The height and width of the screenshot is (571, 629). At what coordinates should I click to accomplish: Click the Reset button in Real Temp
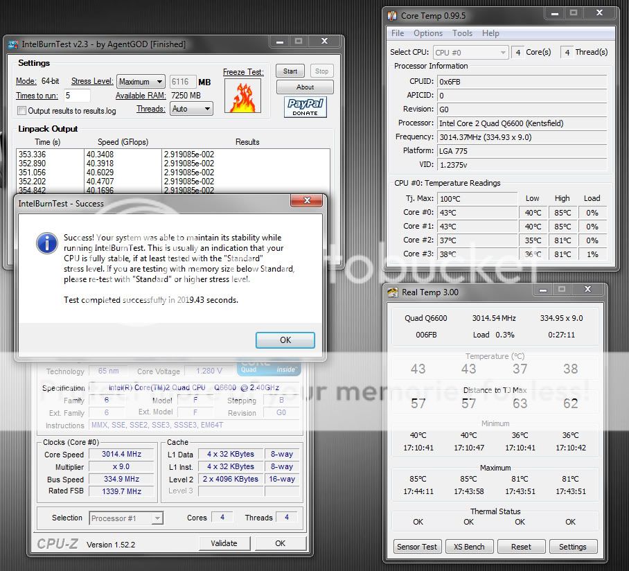[x=521, y=547]
